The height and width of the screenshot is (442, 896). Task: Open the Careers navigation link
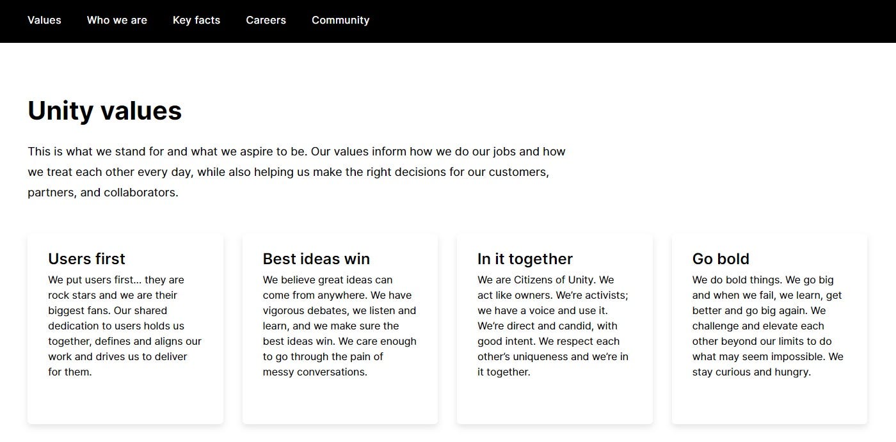click(266, 20)
